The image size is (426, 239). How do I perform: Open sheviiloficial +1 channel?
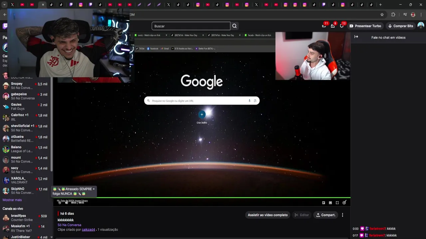[x=26, y=128]
